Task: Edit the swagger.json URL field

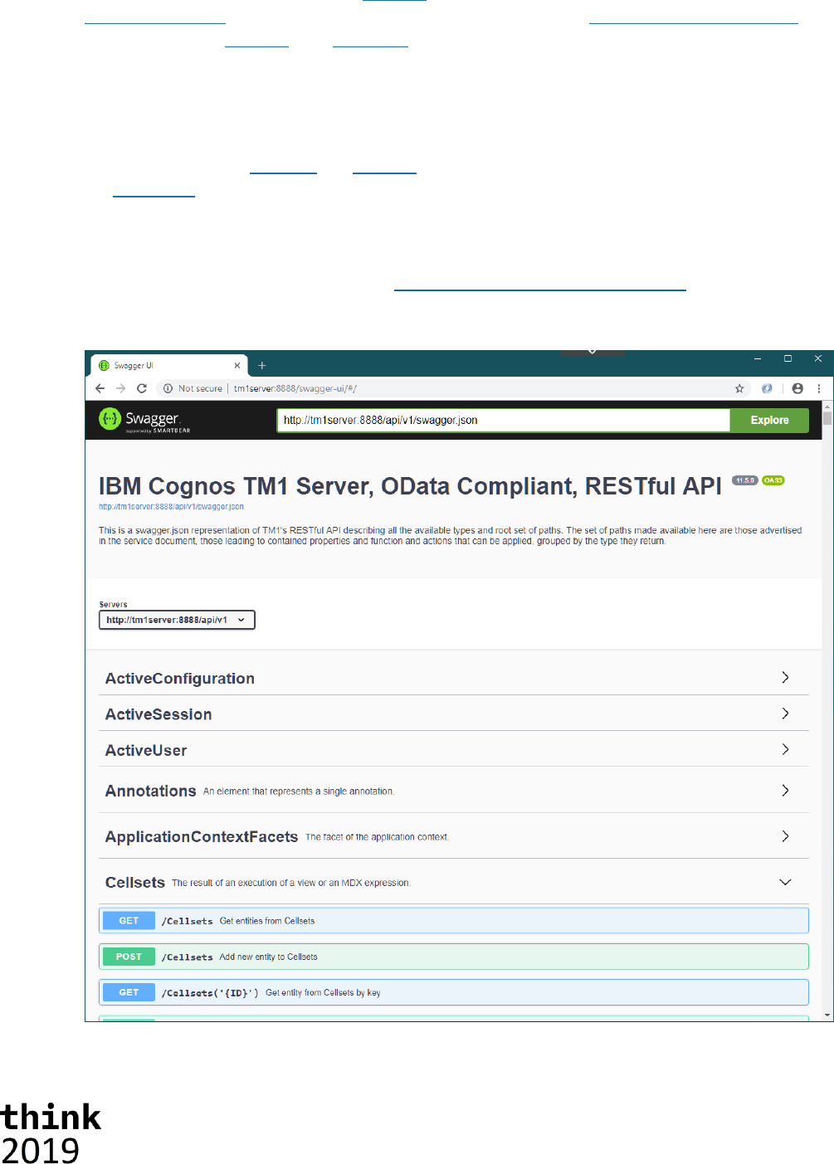Action: click(503, 420)
